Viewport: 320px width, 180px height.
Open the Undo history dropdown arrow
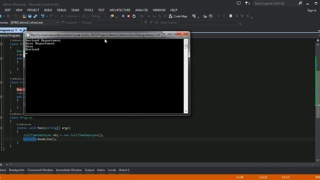pyautogui.click(x=47, y=16)
